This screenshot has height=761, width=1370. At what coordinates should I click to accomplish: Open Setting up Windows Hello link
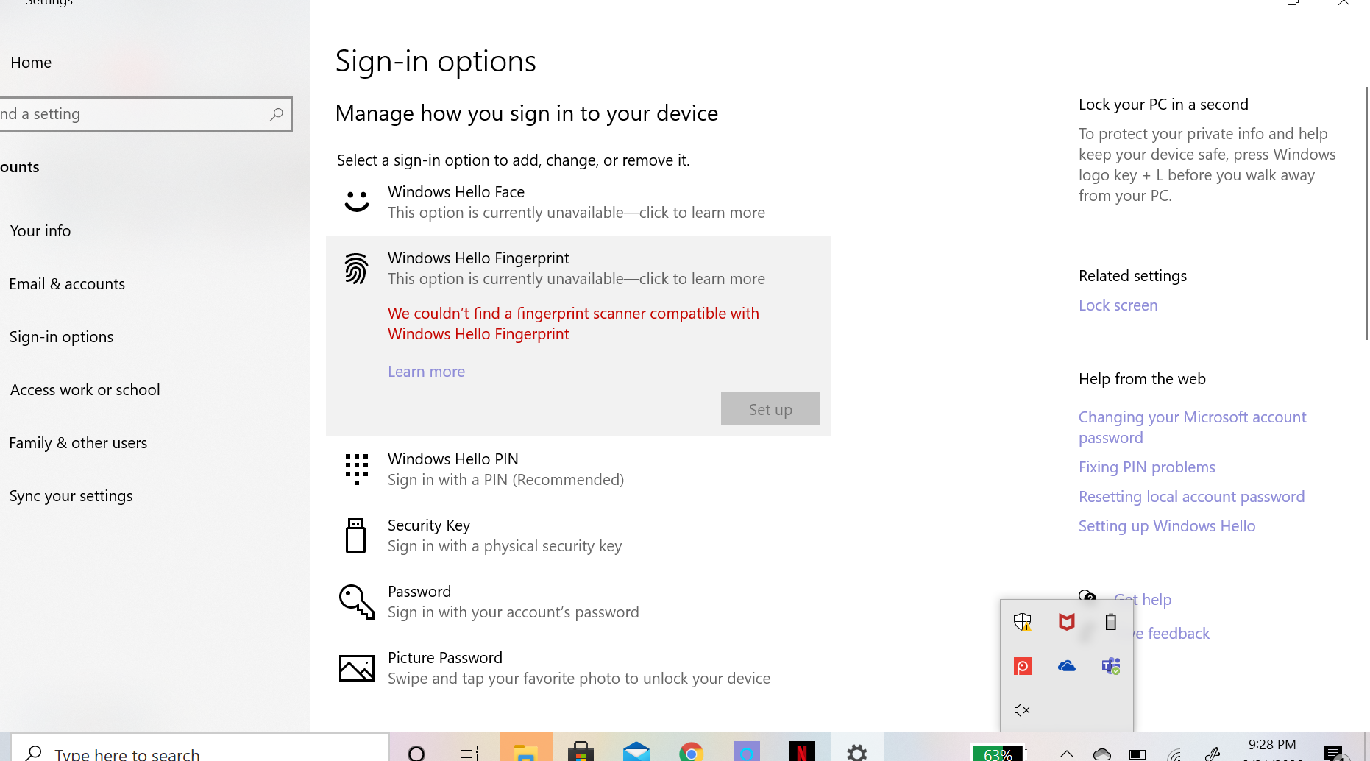[x=1167, y=526]
